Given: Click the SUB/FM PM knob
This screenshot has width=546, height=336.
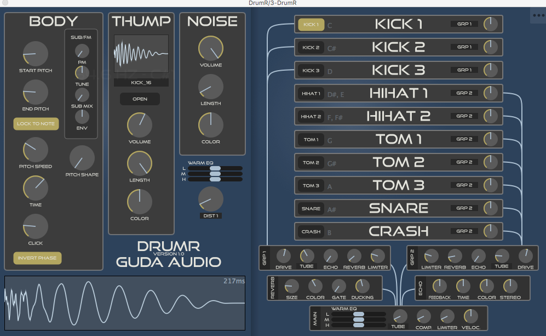Looking at the screenshot, I should (x=82, y=51).
